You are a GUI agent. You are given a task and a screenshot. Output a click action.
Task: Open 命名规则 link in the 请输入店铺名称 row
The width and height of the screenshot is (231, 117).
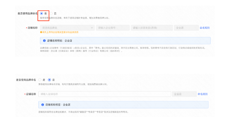pos(203,94)
